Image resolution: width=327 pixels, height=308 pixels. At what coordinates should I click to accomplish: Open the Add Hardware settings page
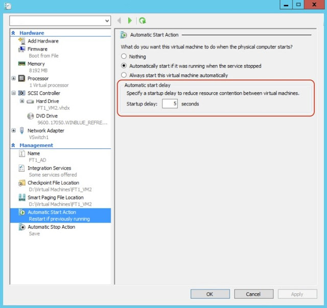tap(43, 41)
